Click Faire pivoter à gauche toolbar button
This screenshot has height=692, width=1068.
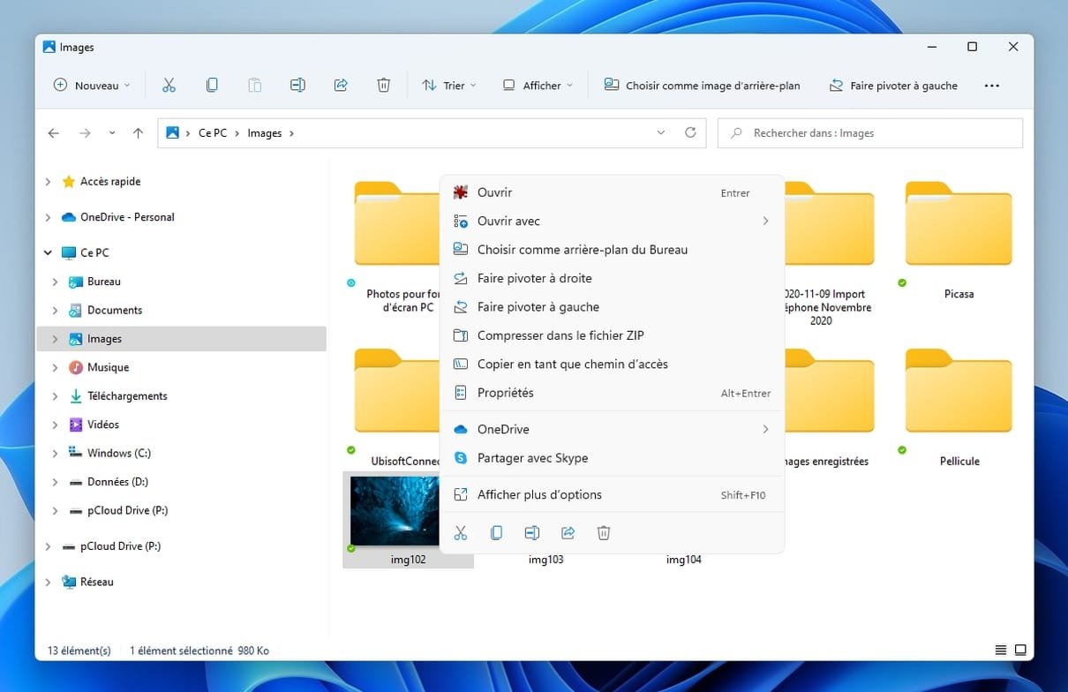pos(893,86)
